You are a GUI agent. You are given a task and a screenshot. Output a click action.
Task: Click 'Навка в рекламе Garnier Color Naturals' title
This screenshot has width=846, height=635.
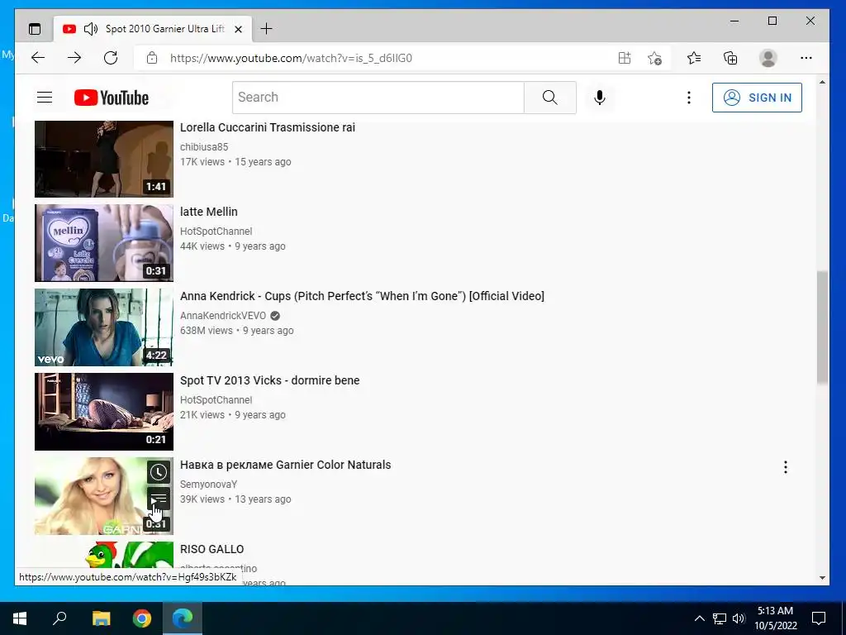(x=285, y=465)
